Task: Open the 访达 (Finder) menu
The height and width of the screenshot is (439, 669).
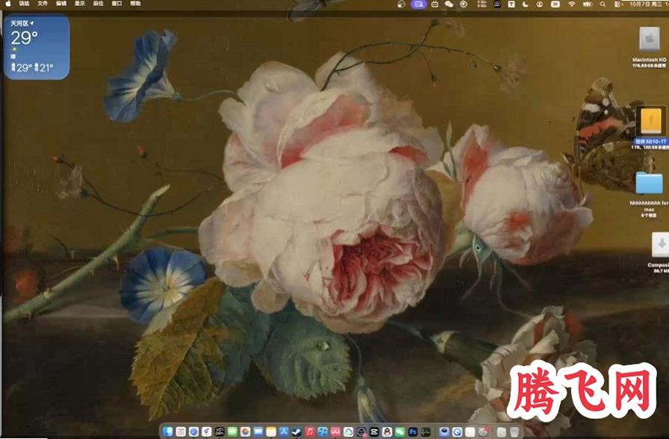Action: coord(24,4)
